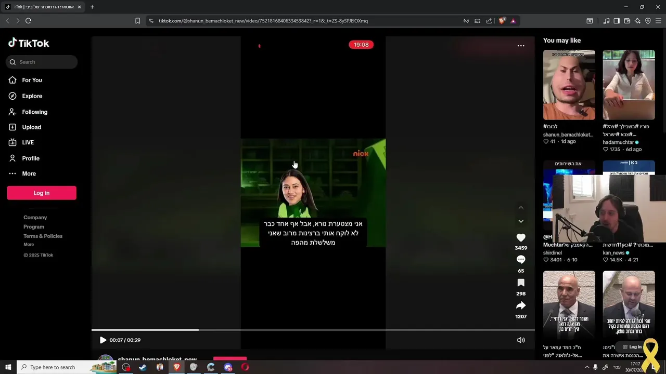666x374 pixels.
Task: Share video with the arrow icon
Action: point(521,305)
